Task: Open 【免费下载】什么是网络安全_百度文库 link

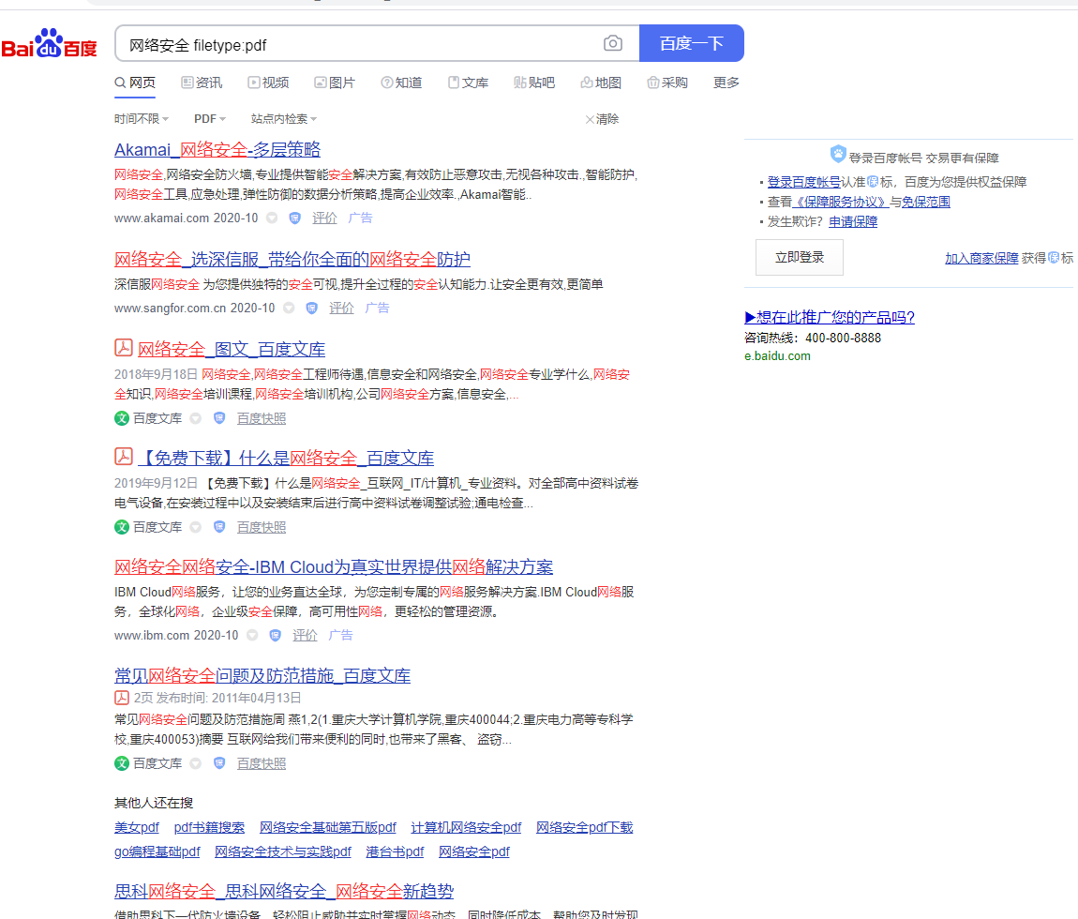Action: click(x=286, y=459)
